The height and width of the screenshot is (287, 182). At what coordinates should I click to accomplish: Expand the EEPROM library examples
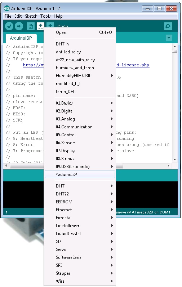pyautogui.click(x=80, y=202)
